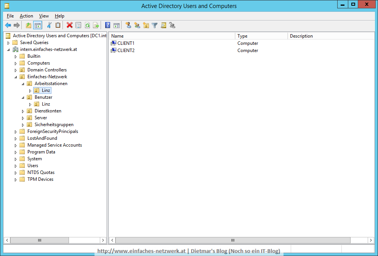Open the File menu
This screenshot has height=256, width=378.
click(x=10, y=16)
